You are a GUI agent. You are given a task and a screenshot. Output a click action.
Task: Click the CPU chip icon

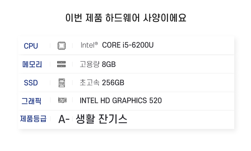coord(62,46)
